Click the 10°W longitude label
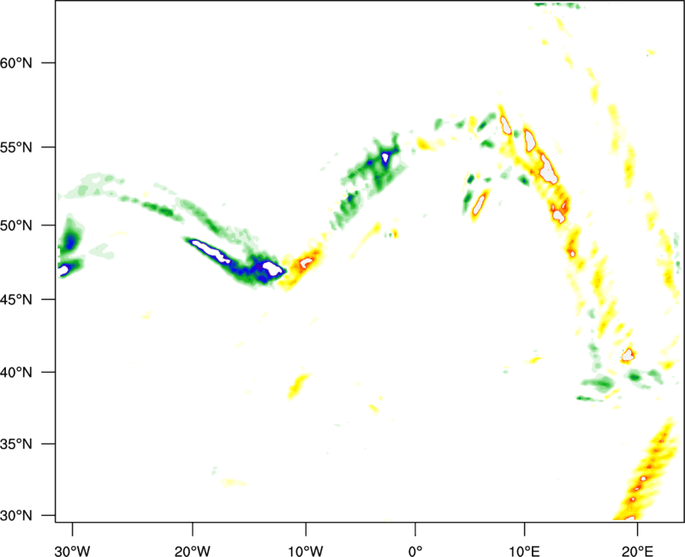685x557 pixels. pyautogui.click(x=306, y=551)
